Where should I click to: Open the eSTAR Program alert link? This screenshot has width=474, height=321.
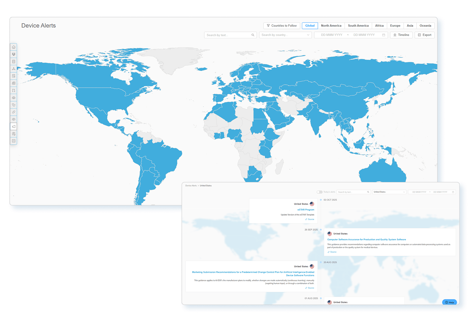pos(305,210)
